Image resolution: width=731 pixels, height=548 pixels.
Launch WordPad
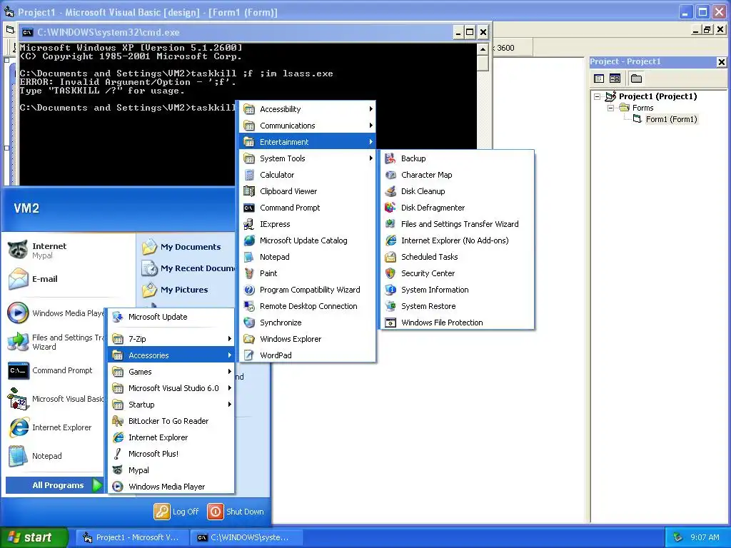[308, 355]
